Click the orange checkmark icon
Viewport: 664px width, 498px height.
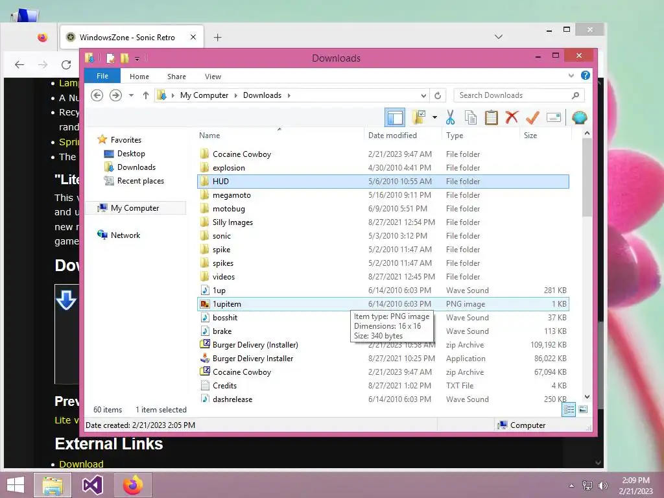(532, 117)
